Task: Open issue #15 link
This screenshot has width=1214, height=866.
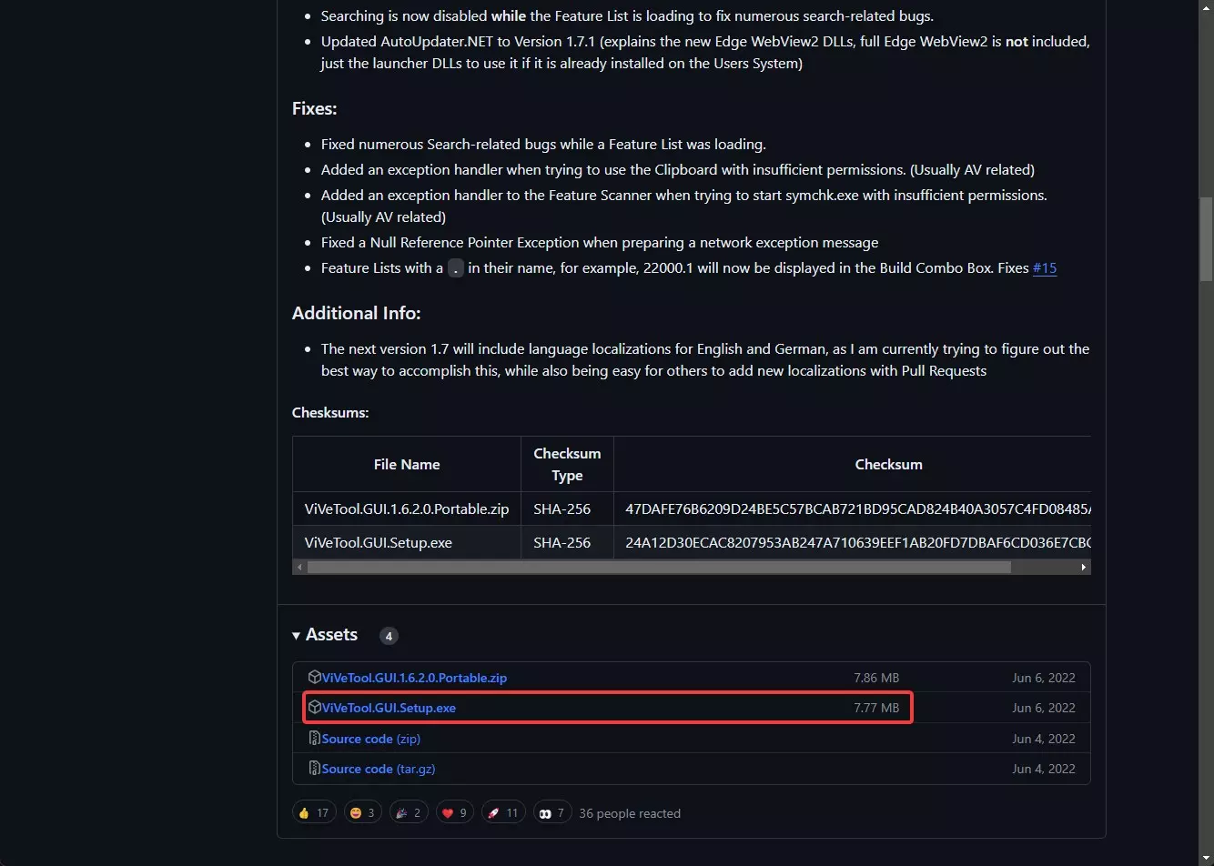Action: click(1045, 267)
